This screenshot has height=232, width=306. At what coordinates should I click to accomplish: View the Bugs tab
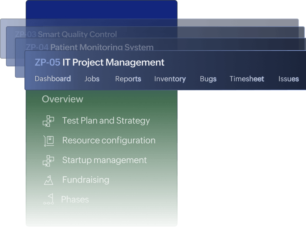point(208,79)
